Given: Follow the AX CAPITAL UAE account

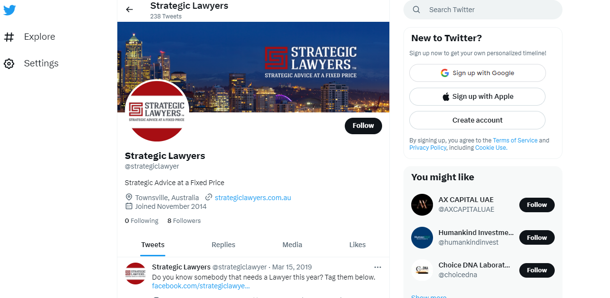Looking at the screenshot, I should tap(537, 205).
